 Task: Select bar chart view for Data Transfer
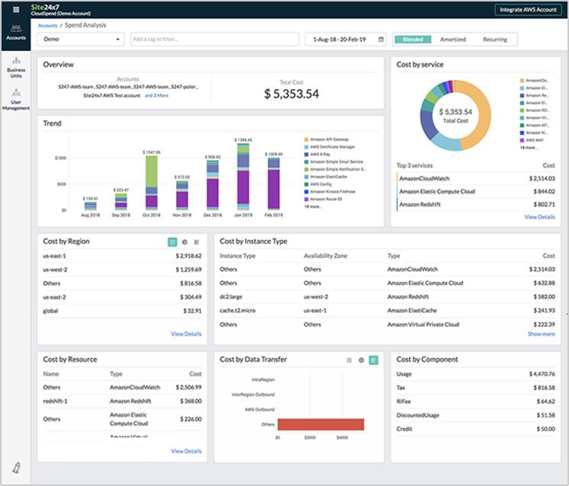(x=373, y=360)
